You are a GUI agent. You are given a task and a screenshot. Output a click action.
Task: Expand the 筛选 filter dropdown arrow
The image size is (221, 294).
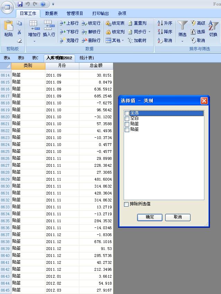click(x=182, y=41)
